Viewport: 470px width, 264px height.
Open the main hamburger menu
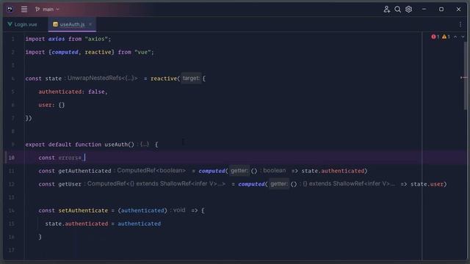tap(24, 10)
